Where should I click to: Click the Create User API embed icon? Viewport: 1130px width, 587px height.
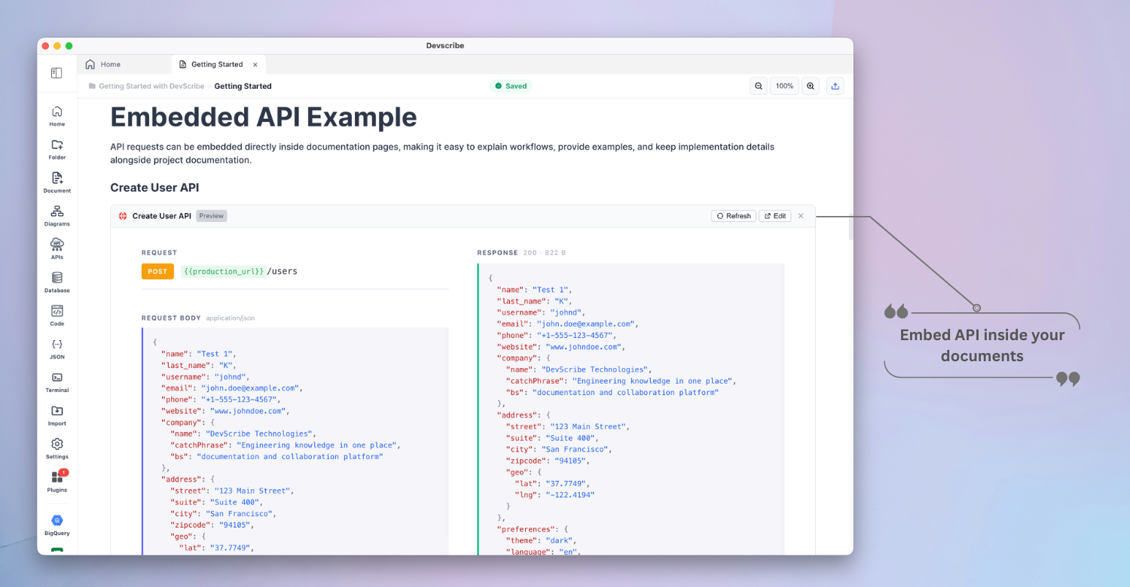click(x=123, y=216)
